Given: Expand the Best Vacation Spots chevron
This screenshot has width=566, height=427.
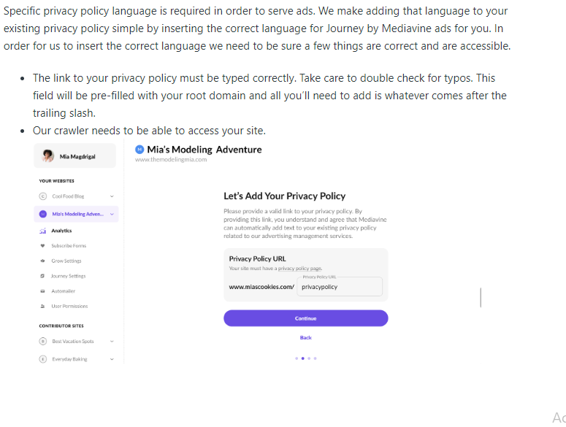Looking at the screenshot, I should [x=112, y=341].
